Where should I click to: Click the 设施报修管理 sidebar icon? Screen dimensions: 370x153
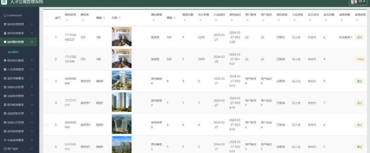click(5, 140)
